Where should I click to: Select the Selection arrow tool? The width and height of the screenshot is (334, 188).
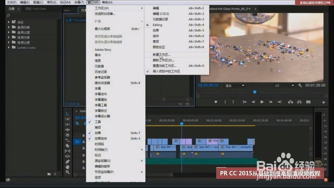pos(67,114)
